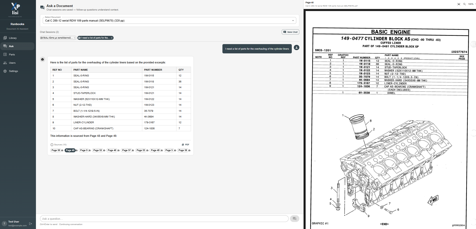Image resolution: width=476 pixels, height=229 pixels.
Task: Click the LINER-CYLINDER part name cell
Action: click(107, 123)
